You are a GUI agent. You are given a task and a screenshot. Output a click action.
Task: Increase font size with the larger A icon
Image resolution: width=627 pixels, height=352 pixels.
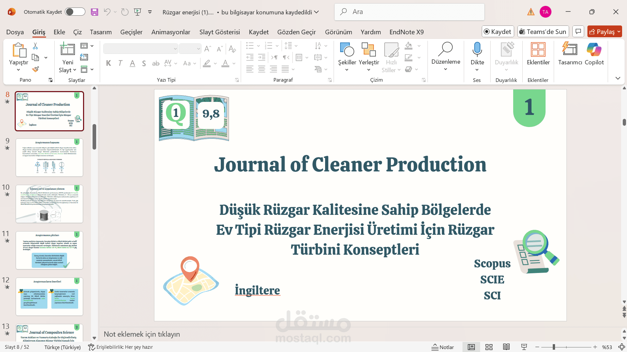pos(208,49)
